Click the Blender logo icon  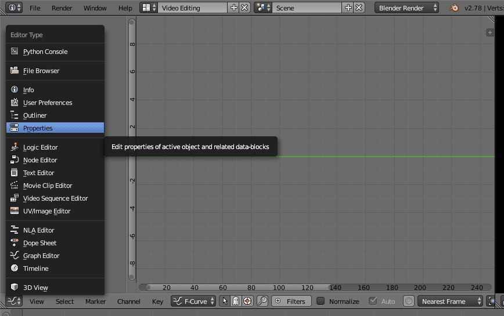(x=454, y=8)
